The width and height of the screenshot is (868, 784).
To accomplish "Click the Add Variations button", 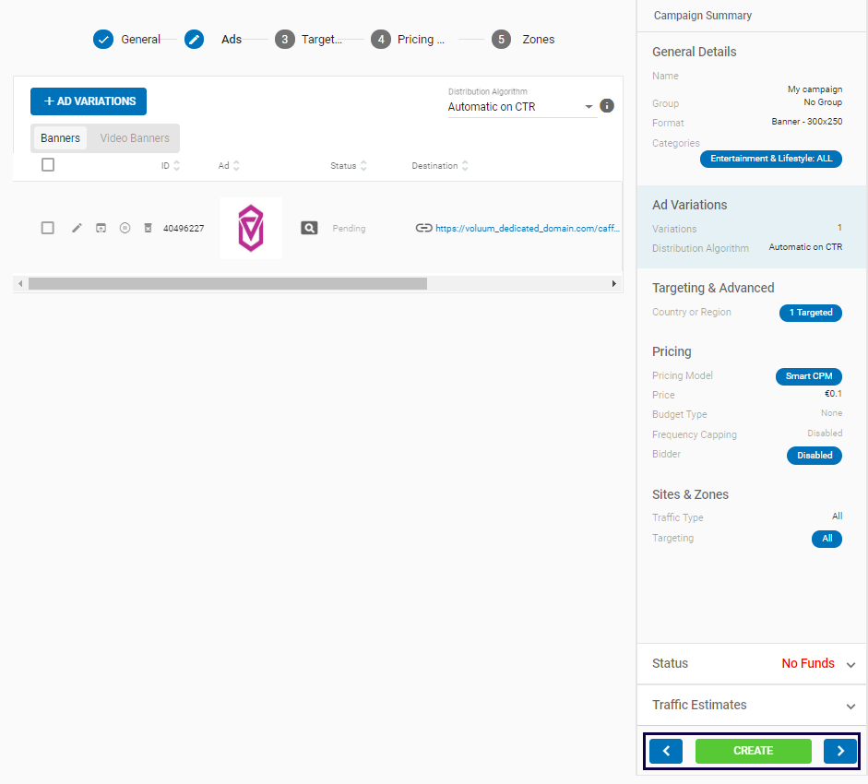I will point(89,101).
